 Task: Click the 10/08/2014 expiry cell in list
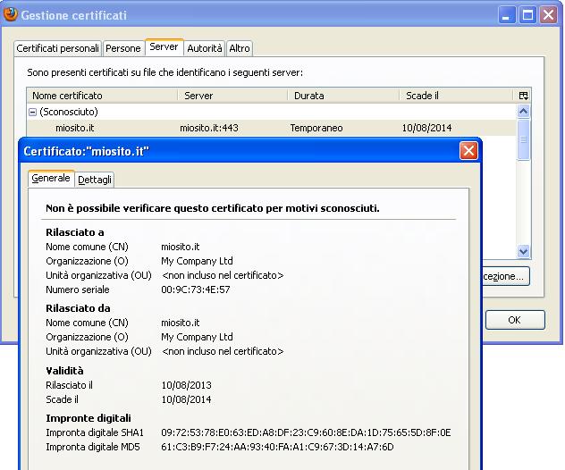[426, 128]
